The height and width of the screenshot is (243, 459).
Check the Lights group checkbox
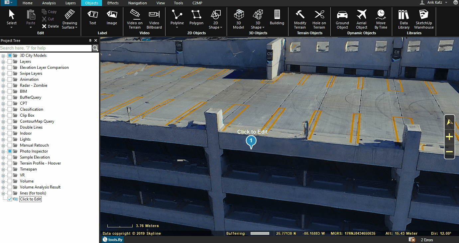[x=10, y=139]
